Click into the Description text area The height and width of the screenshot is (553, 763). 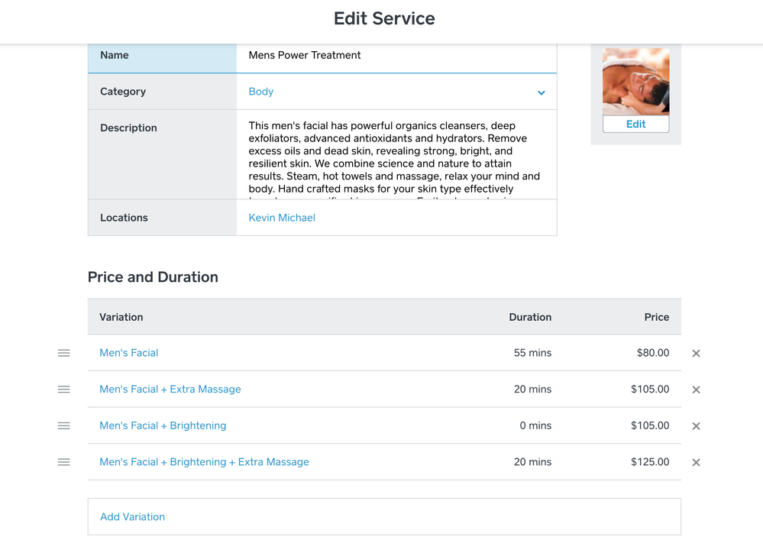click(396, 157)
